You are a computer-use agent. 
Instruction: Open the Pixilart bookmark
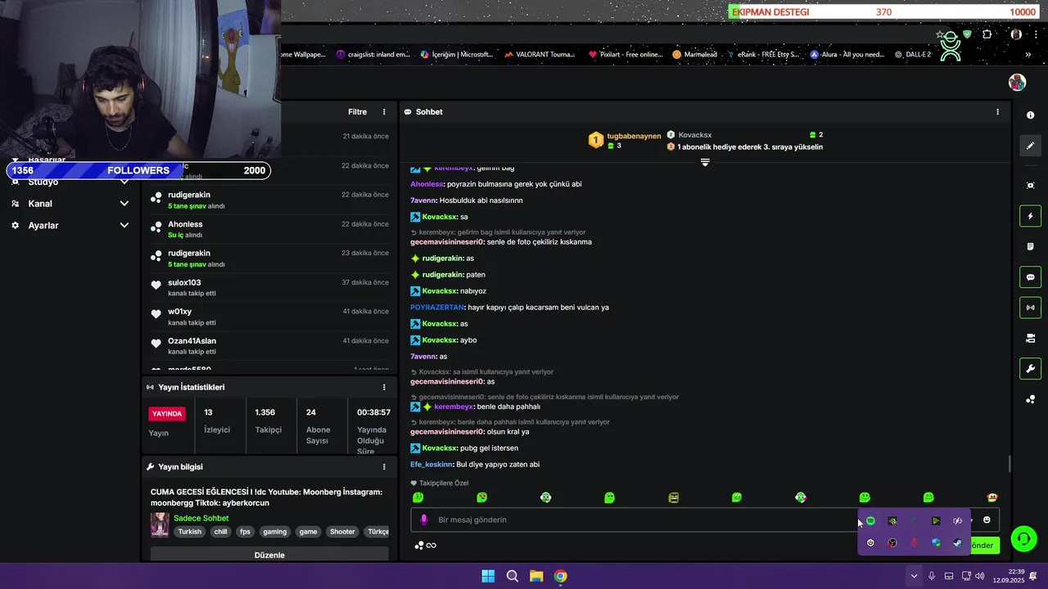(x=626, y=55)
